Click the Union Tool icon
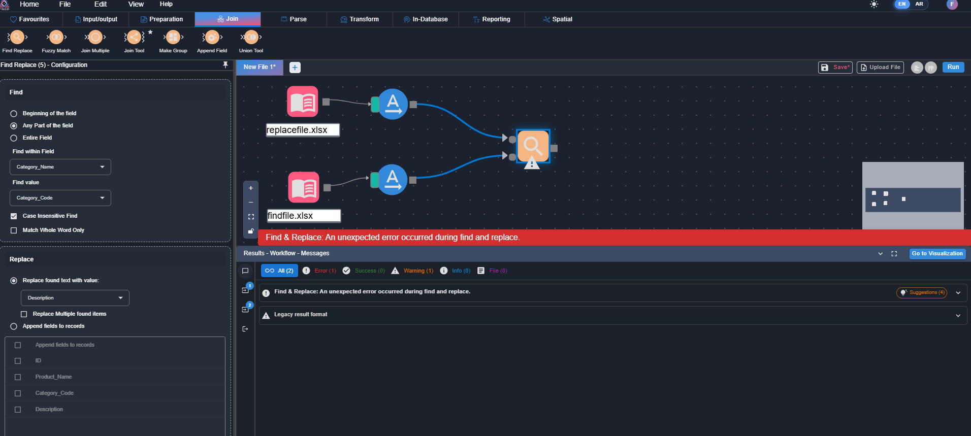The width and height of the screenshot is (971, 436). 251,38
